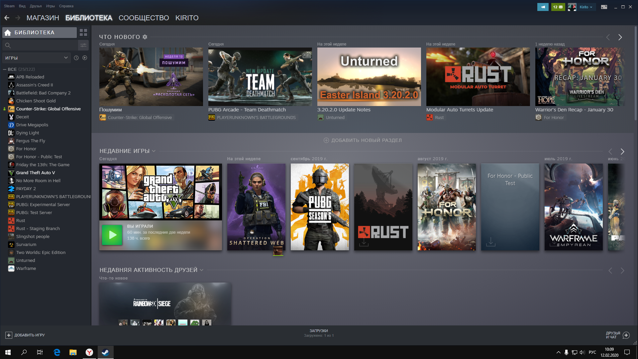Open Rainbow Six Siege friends activity card

click(165, 304)
